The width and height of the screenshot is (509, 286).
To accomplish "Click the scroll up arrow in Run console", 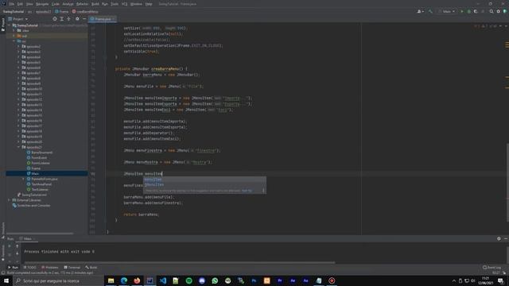I will click(x=17, y=246).
